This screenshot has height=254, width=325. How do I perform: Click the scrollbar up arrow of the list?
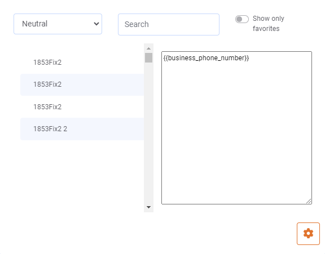point(148,48)
